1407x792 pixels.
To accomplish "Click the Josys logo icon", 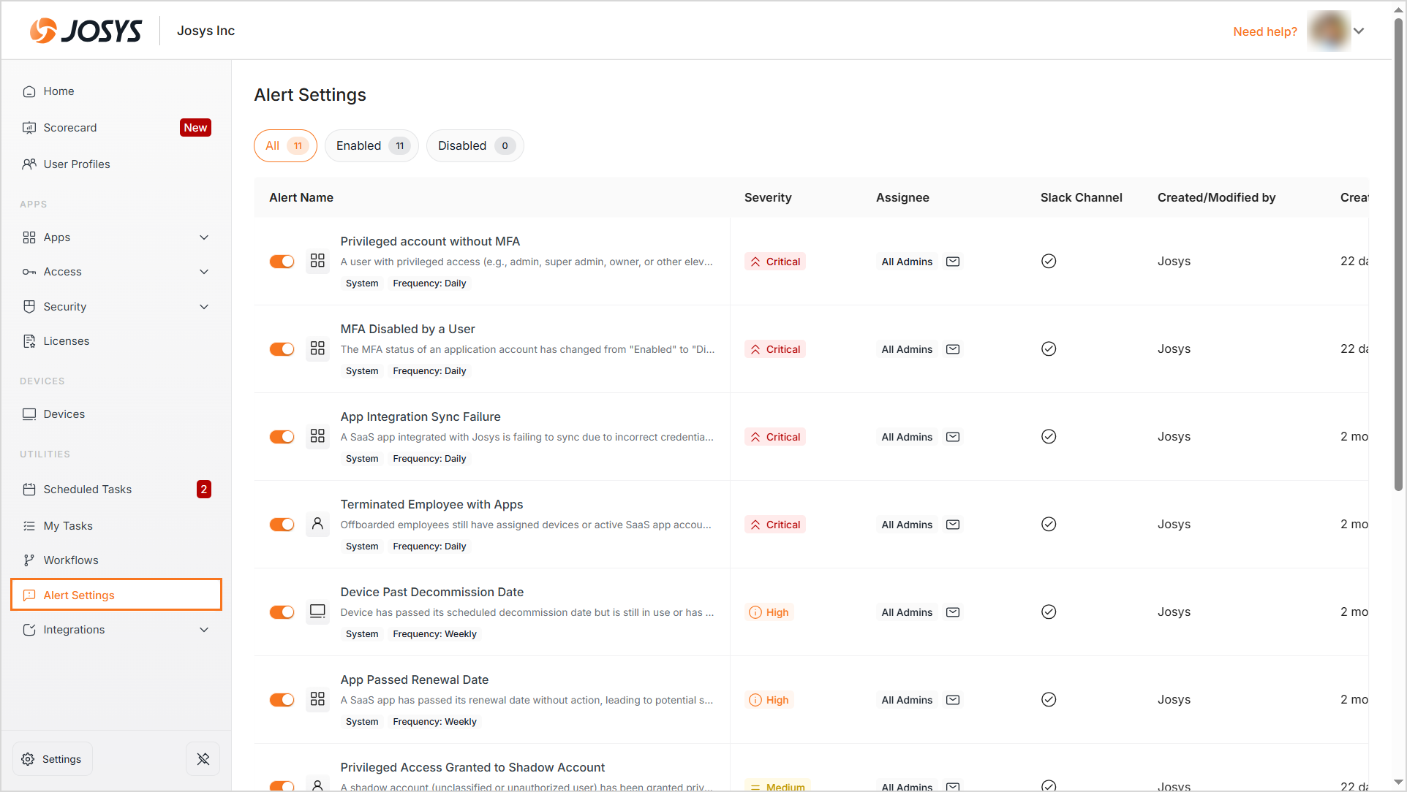I will (42, 31).
